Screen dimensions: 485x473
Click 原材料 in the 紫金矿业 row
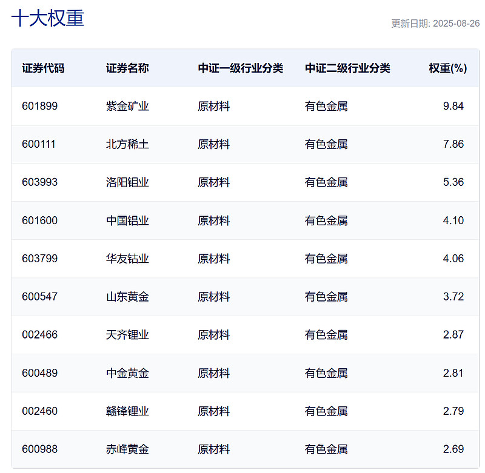pos(214,106)
